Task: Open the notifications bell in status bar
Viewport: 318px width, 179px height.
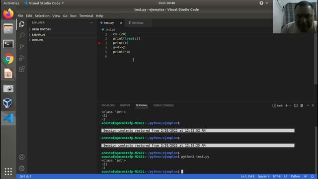Action: click(313, 177)
